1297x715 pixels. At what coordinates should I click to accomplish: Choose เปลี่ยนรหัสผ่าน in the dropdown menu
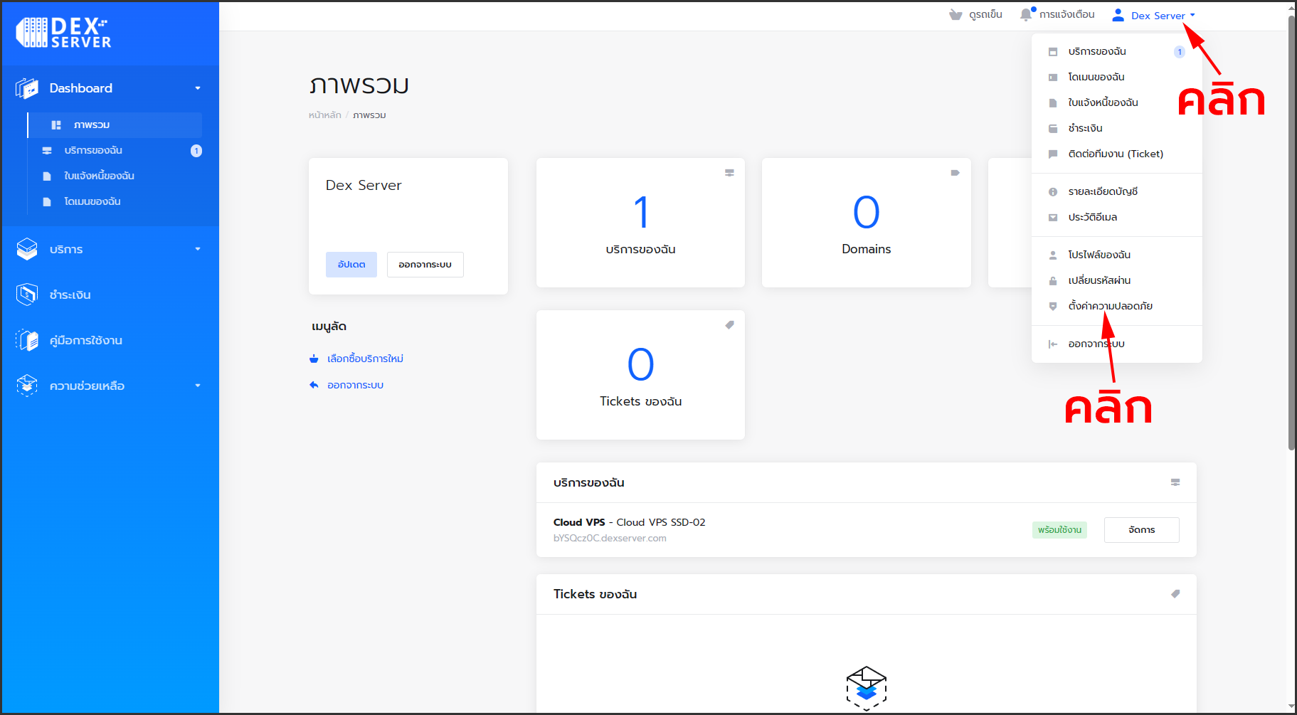(x=1099, y=280)
